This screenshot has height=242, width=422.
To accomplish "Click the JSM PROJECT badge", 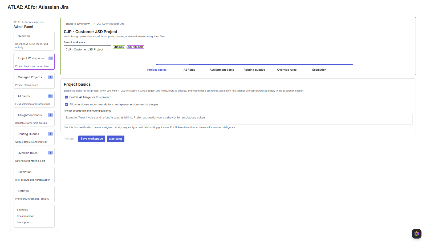I will click(x=135, y=47).
